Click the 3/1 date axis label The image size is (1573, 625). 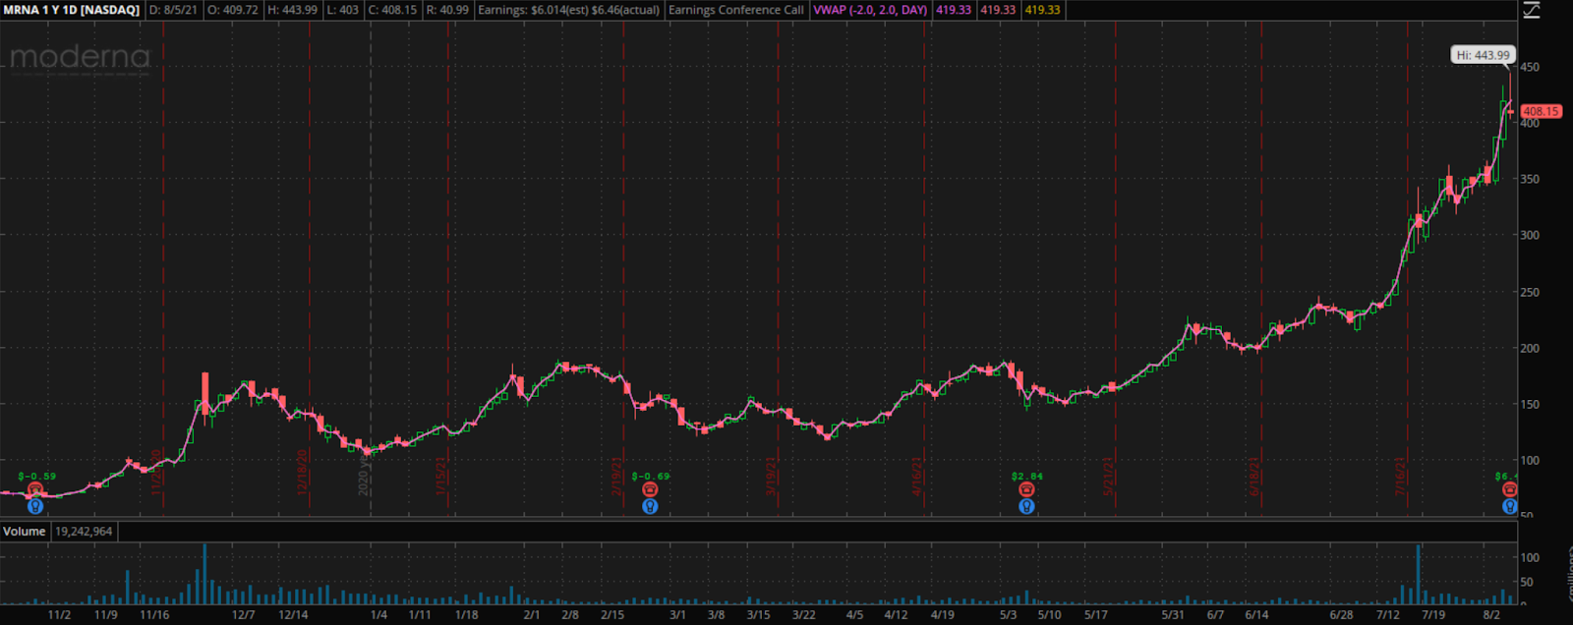(x=677, y=615)
